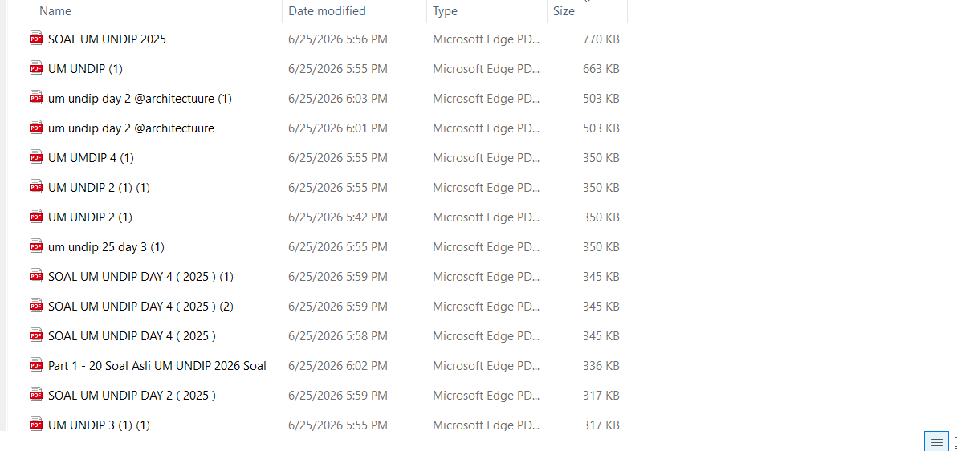
Task: Click the PDF icon of UM UNDIP (1)
Action: pyautogui.click(x=36, y=69)
